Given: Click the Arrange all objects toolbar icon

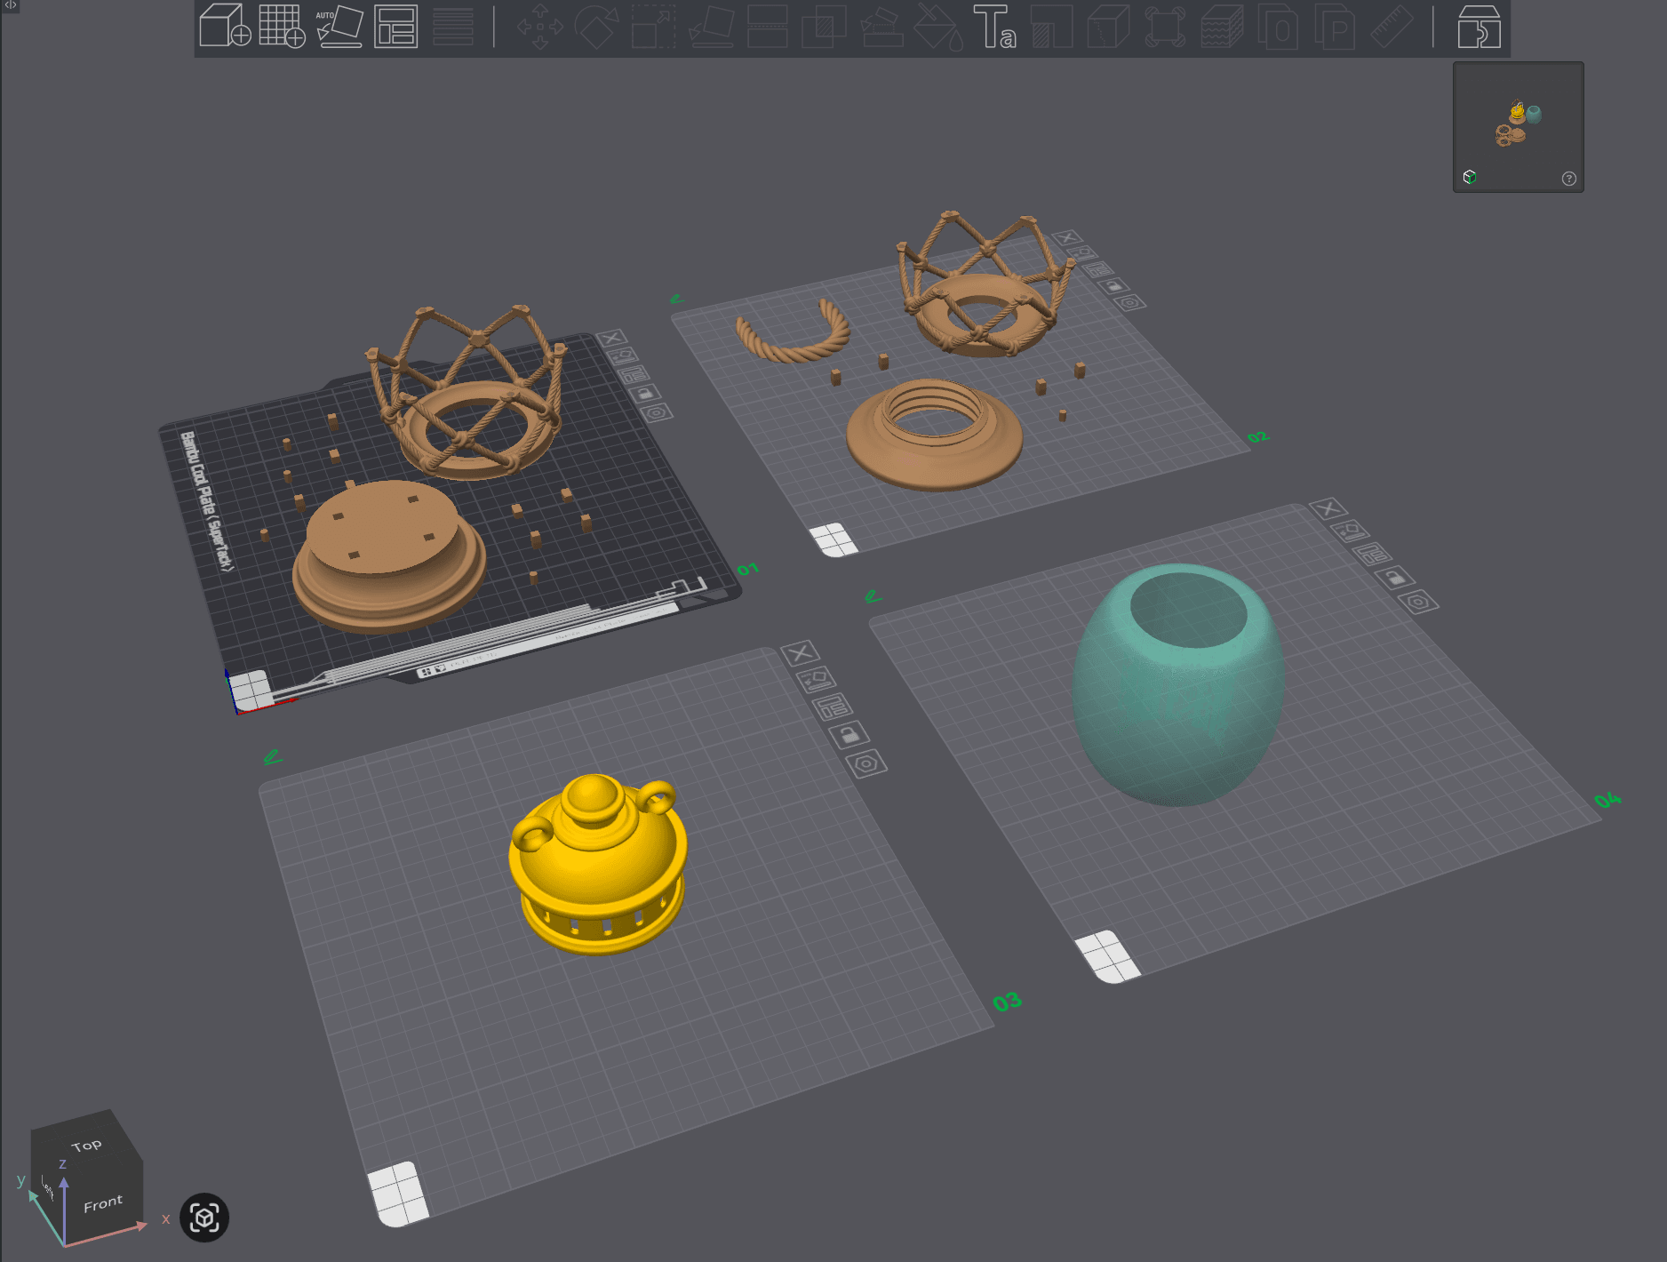Looking at the screenshot, I should point(396,26).
